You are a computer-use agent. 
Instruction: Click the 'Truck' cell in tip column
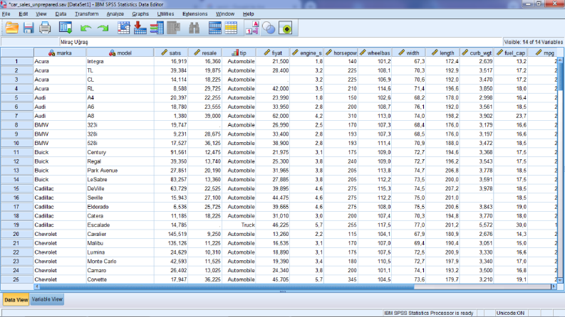pos(239,225)
